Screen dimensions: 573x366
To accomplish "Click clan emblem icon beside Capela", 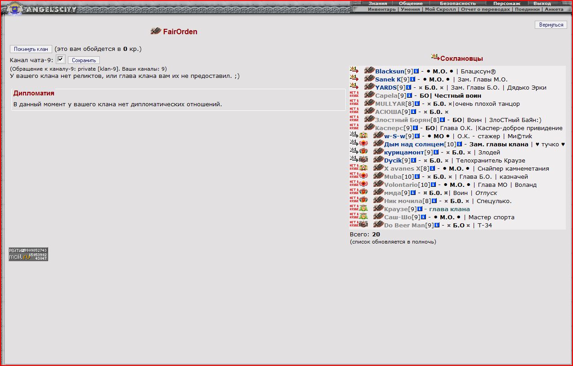I will coord(369,95).
